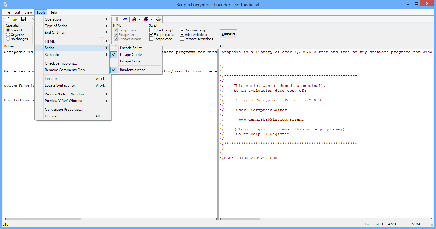Click 'Scripts Encryptor - Encoder v.3.0.3.3' line

tap(281, 100)
